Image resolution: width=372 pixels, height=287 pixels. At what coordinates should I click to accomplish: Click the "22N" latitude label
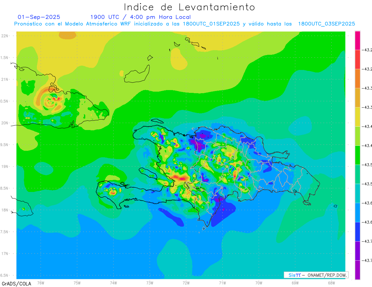[5, 36]
